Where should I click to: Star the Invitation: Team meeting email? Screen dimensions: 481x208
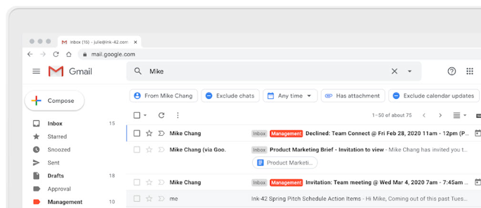click(149, 182)
